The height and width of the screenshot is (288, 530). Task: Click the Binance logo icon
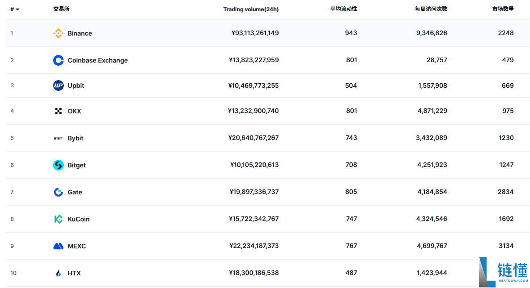point(58,33)
